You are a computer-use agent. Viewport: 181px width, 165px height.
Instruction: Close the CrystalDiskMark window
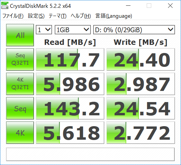170,5
